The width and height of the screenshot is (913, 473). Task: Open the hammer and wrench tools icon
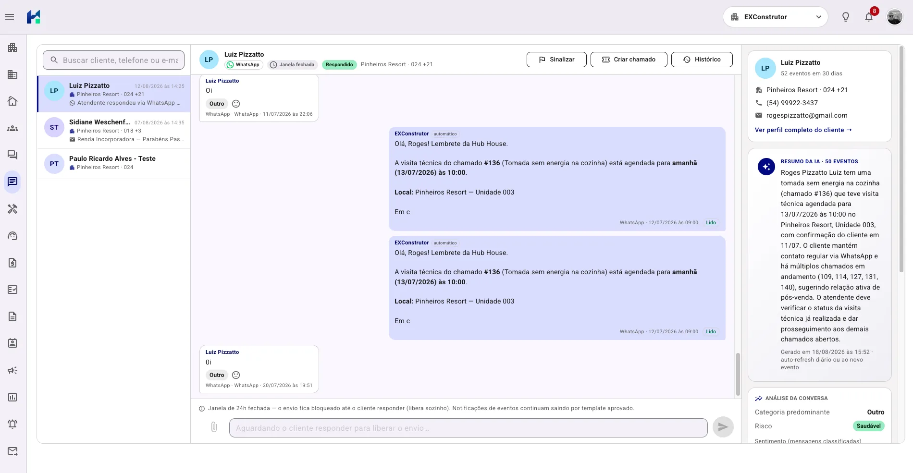pos(12,209)
